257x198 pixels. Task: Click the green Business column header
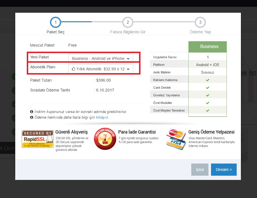[208, 46]
